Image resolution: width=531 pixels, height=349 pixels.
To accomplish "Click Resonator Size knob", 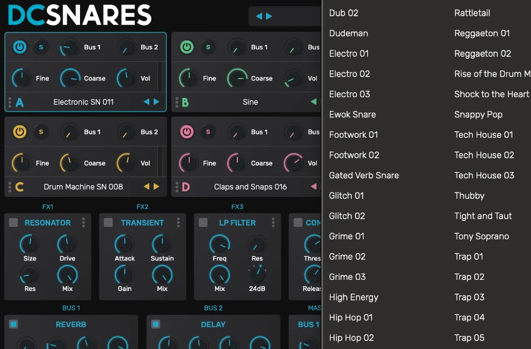I will 30,244.
